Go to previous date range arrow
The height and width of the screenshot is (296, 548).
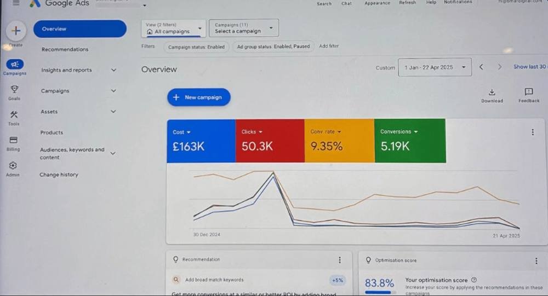[481, 67]
